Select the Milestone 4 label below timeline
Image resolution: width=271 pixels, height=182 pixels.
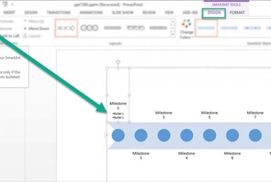tap(186, 156)
